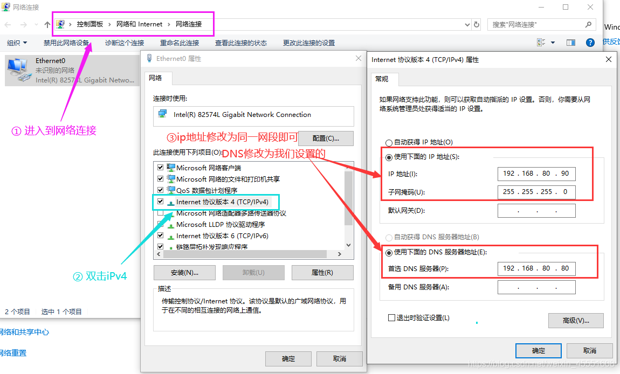Click the 子网掩码 input field
The width and height of the screenshot is (620, 374).
tap(536, 192)
